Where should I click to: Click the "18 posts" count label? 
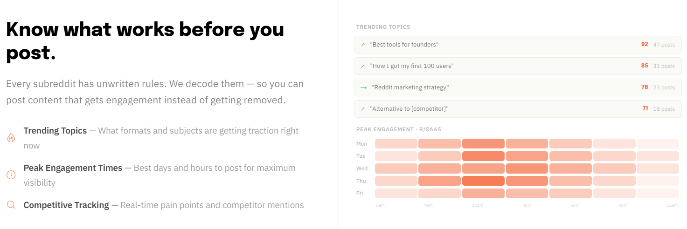coord(664,109)
